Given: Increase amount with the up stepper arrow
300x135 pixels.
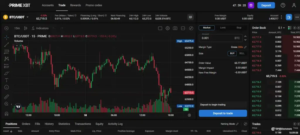Looking at the screenshot, I should tap(245, 36).
